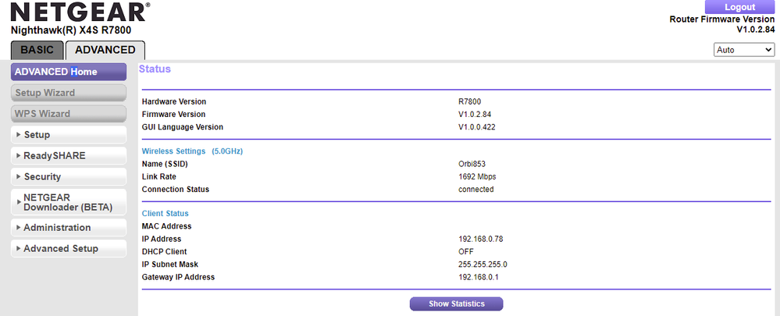Screen dimensions: 780x316
Task: Expand the Administration section
Action: (69, 228)
